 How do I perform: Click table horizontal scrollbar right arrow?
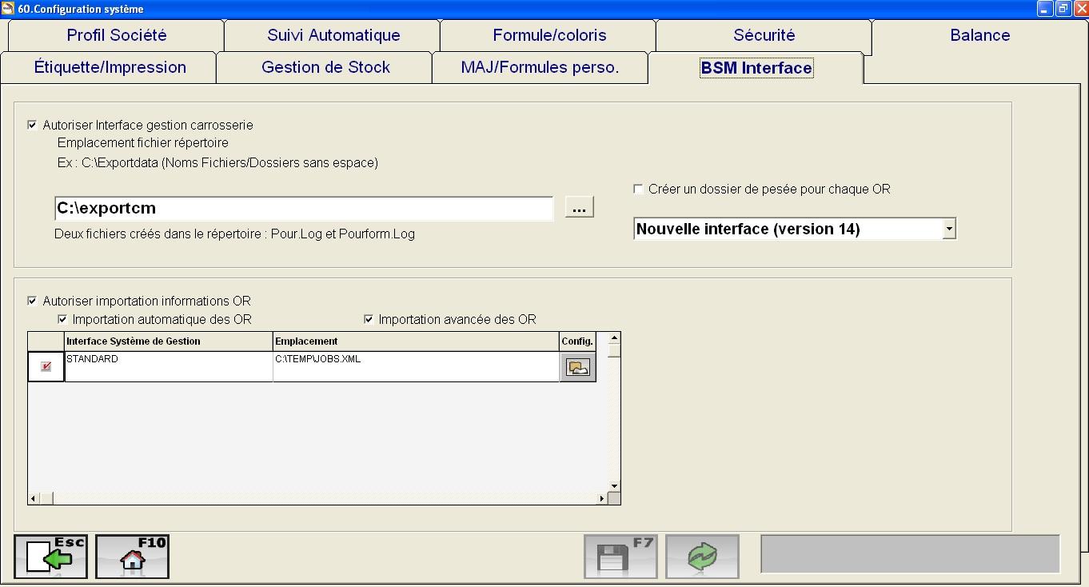(x=601, y=498)
